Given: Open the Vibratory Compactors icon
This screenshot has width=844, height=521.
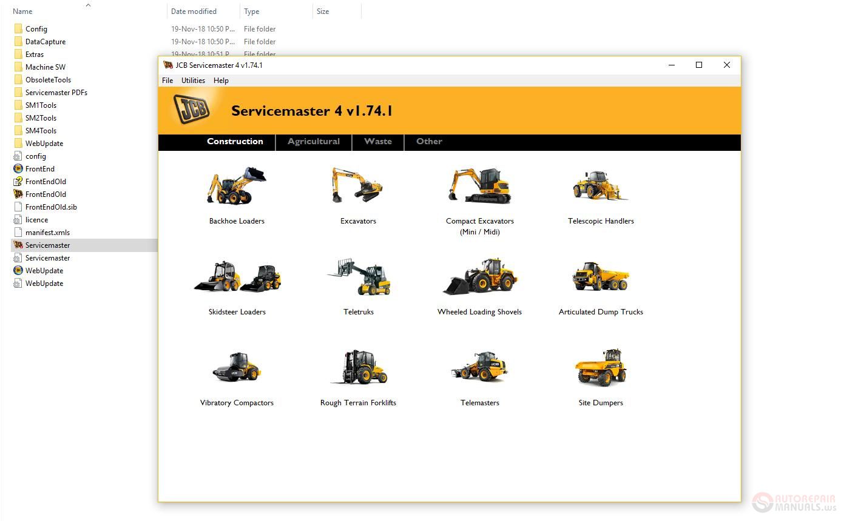Looking at the screenshot, I should point(237,367).
